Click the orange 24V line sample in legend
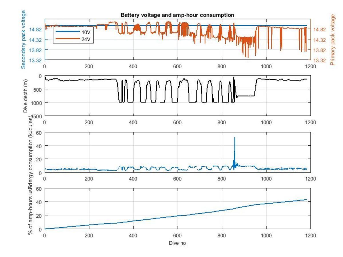 tap(68, 39)
